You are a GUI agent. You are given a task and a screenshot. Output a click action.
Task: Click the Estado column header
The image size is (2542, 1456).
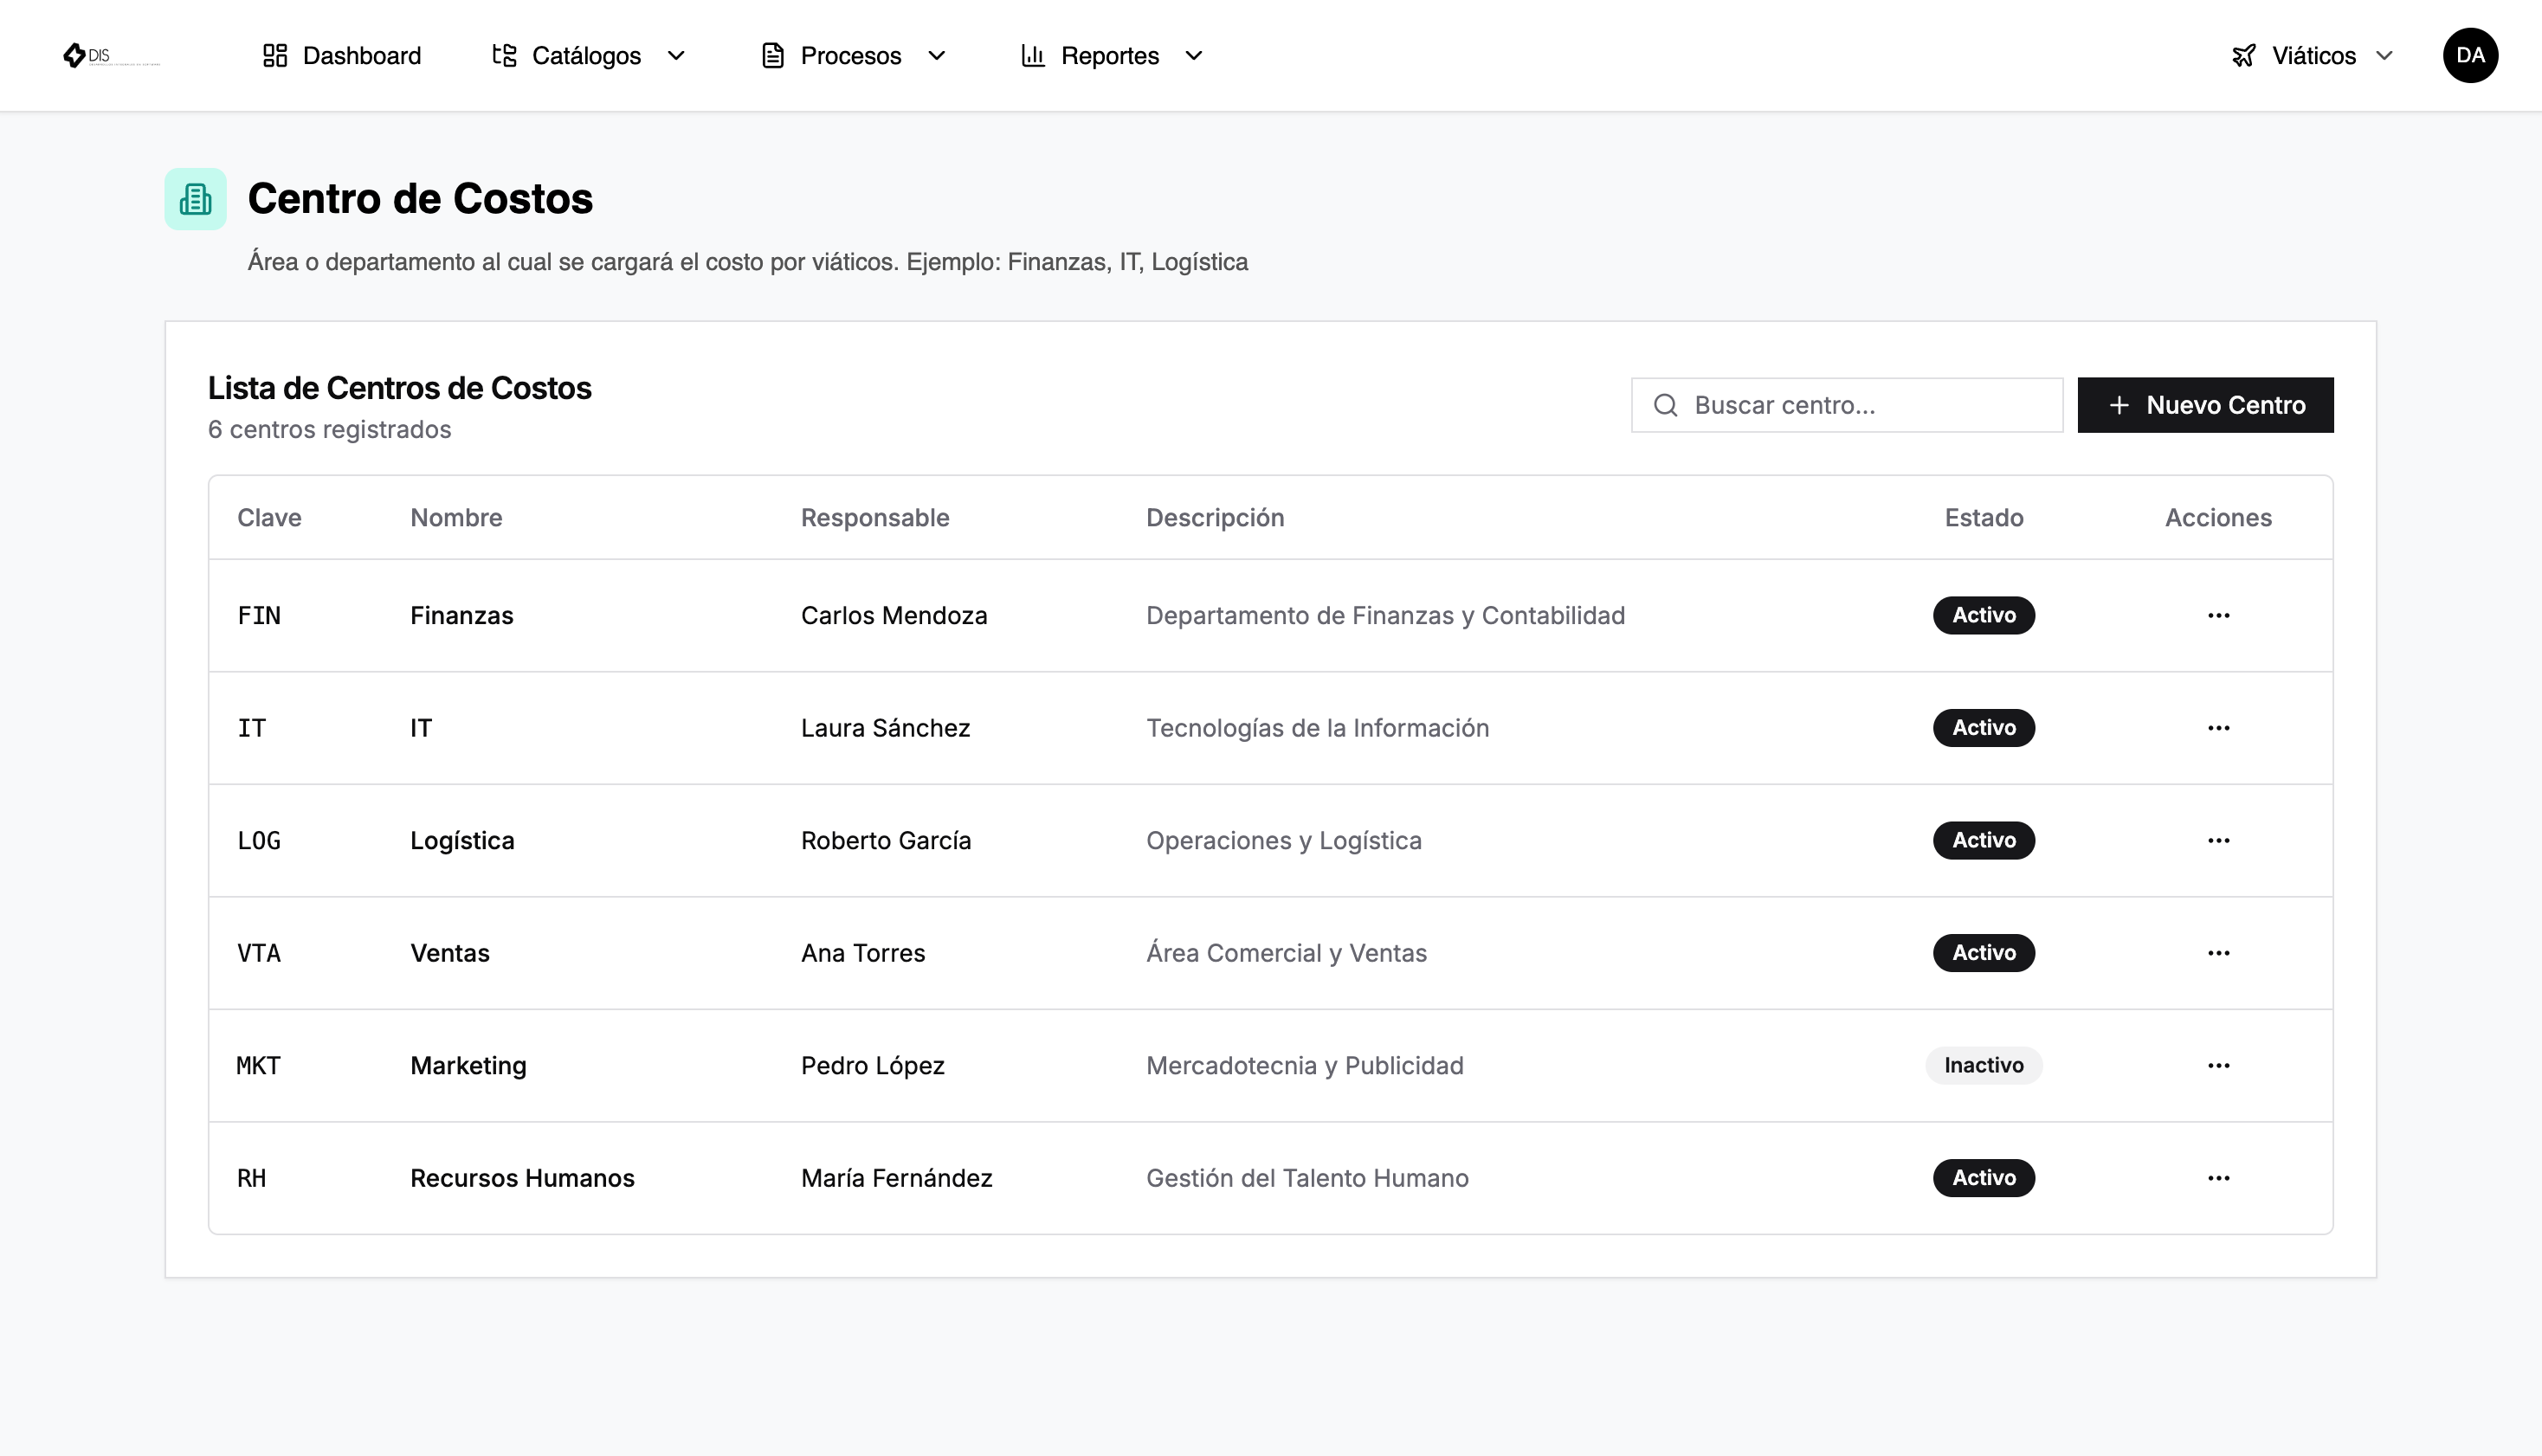tap(1984, 517)
